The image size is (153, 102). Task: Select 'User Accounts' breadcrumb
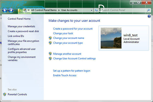[x=69, y=10]
